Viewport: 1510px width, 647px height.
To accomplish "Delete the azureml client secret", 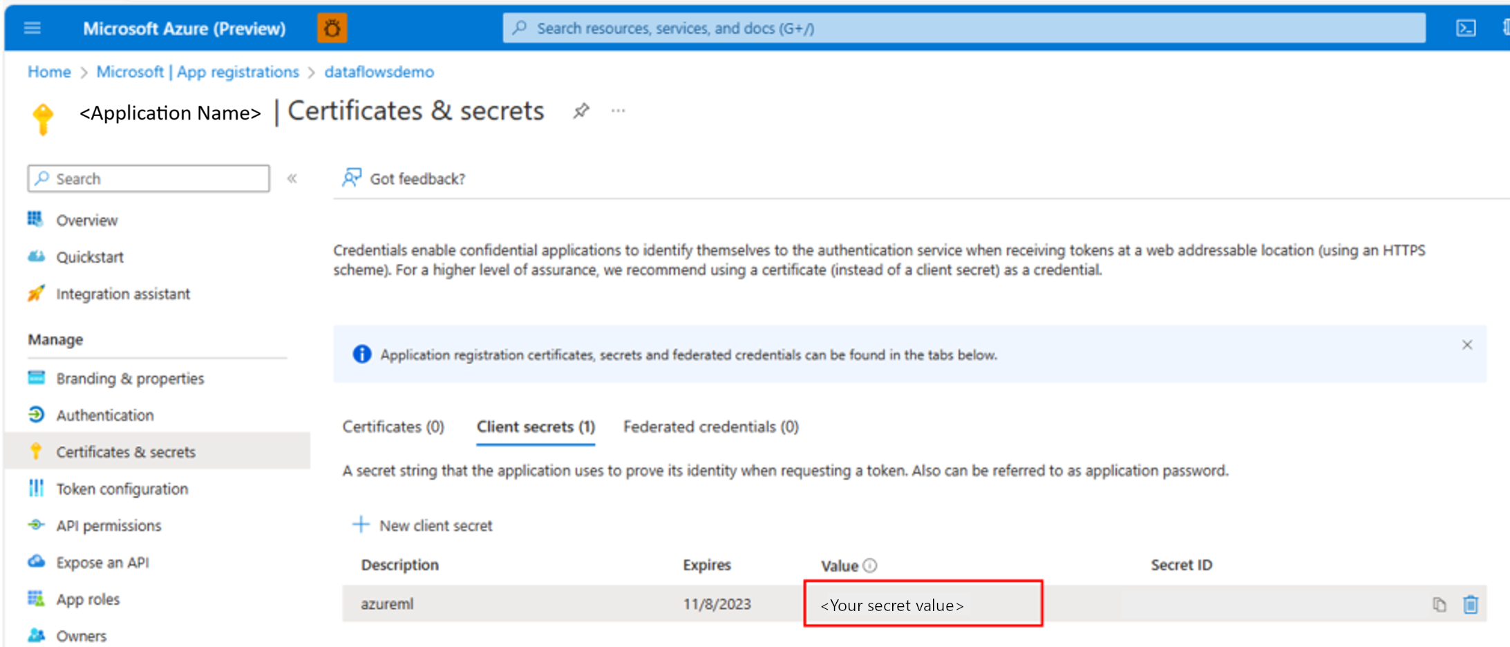I will click(x=1471, y=604).
